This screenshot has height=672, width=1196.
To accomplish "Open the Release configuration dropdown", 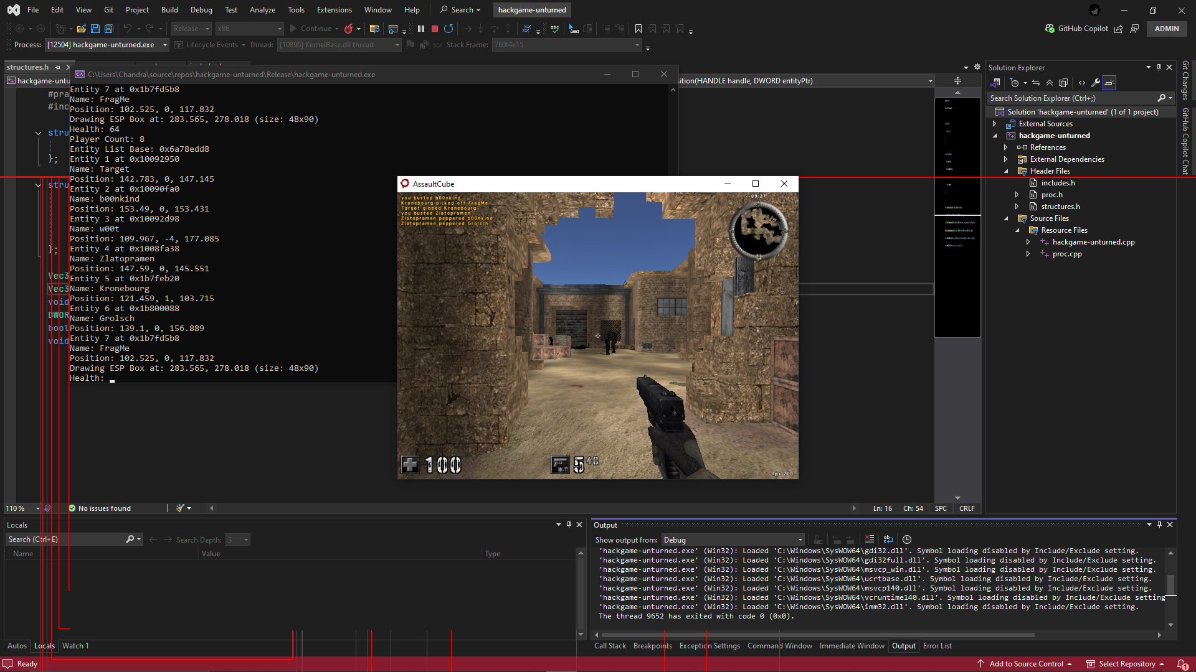I will click(x=191, y=29).
